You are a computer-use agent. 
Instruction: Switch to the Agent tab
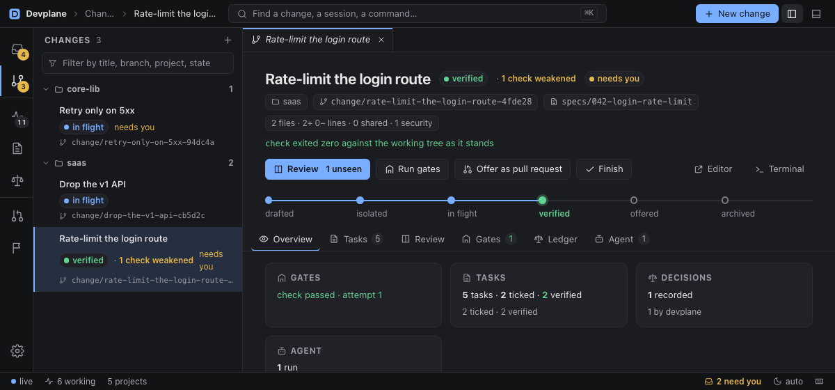(621, 239)
